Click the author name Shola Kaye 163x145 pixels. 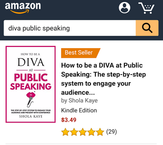[83, 100]
